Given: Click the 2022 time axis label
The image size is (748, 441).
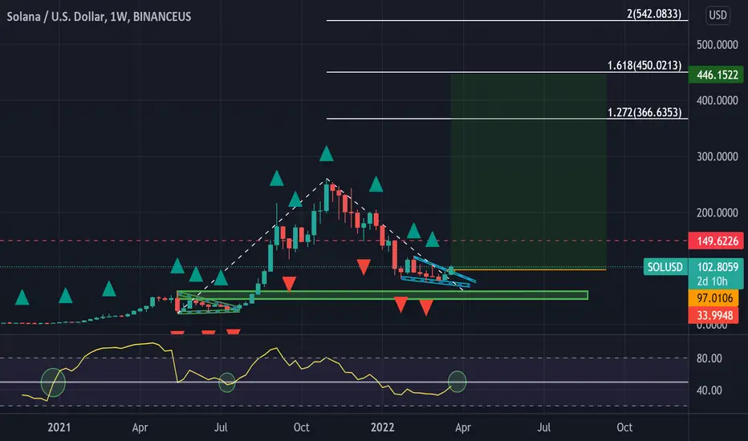Looking at the screenshot, I should pyautogui.click(x=383, y=427).
